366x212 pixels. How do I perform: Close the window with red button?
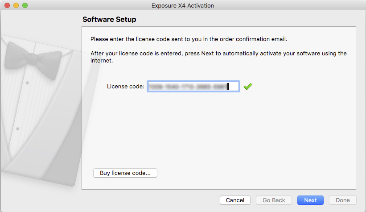pyautogui.click(x=7, y=5)
